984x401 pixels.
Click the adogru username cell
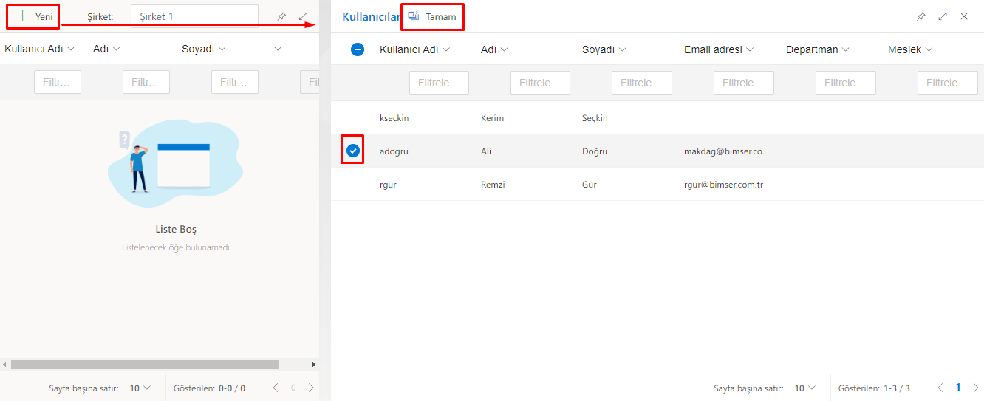(x=394, y=151)
